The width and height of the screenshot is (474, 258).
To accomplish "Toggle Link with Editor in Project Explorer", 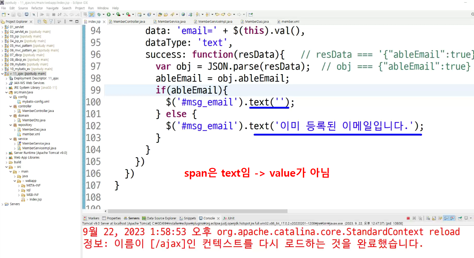I will click(x=45, y=21).
